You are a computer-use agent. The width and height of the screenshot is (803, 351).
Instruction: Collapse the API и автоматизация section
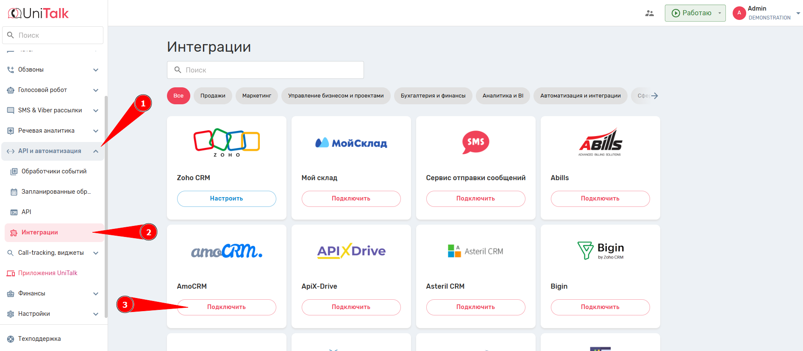[96, 151]
